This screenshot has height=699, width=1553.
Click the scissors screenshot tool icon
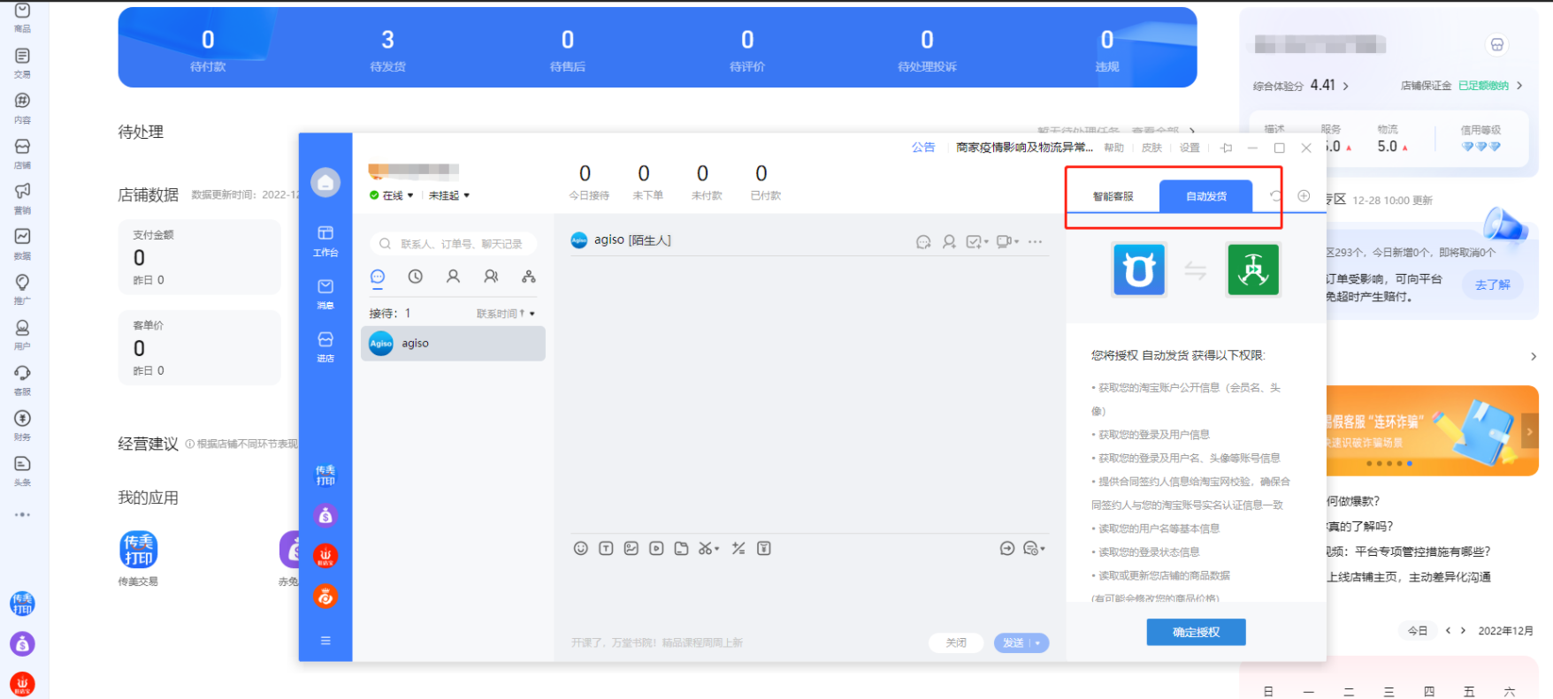pos(707,549)
